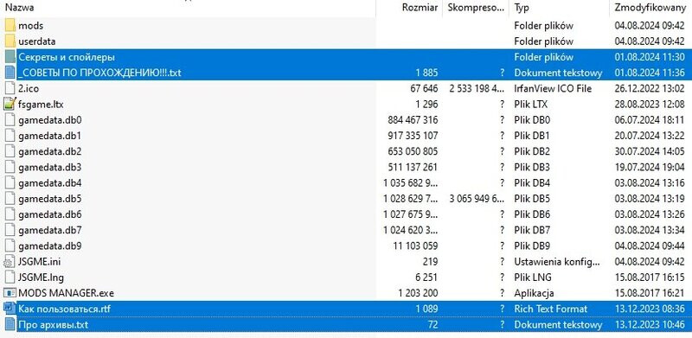Click the Как пользоваться.rtf document icon
The width and height of the screenshot is (692, 338).
click(10, 309)
